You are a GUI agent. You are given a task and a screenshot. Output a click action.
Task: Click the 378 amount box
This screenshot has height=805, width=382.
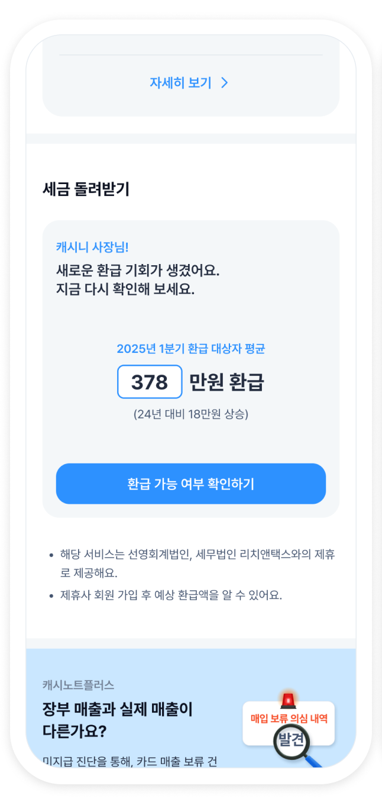150,382
